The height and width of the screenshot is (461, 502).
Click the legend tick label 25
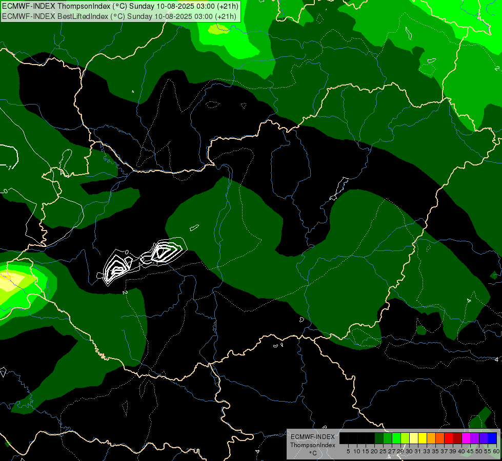point(383,451)
